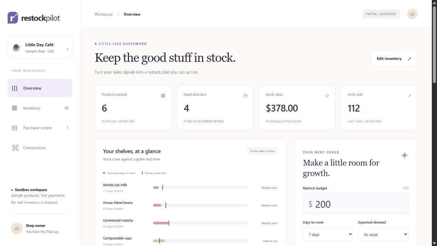This screenshot has height=246, width=437.
Task: Click the Connections command icon
Action: click(15, 148)
